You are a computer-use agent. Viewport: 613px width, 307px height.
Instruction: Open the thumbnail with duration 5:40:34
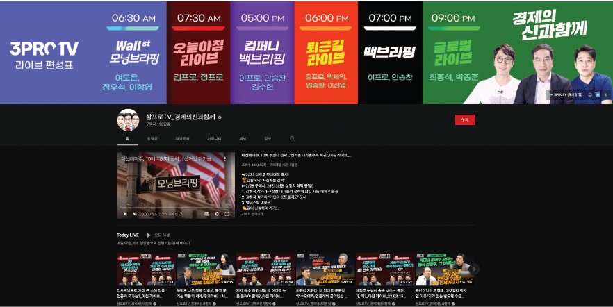[325, 269]
